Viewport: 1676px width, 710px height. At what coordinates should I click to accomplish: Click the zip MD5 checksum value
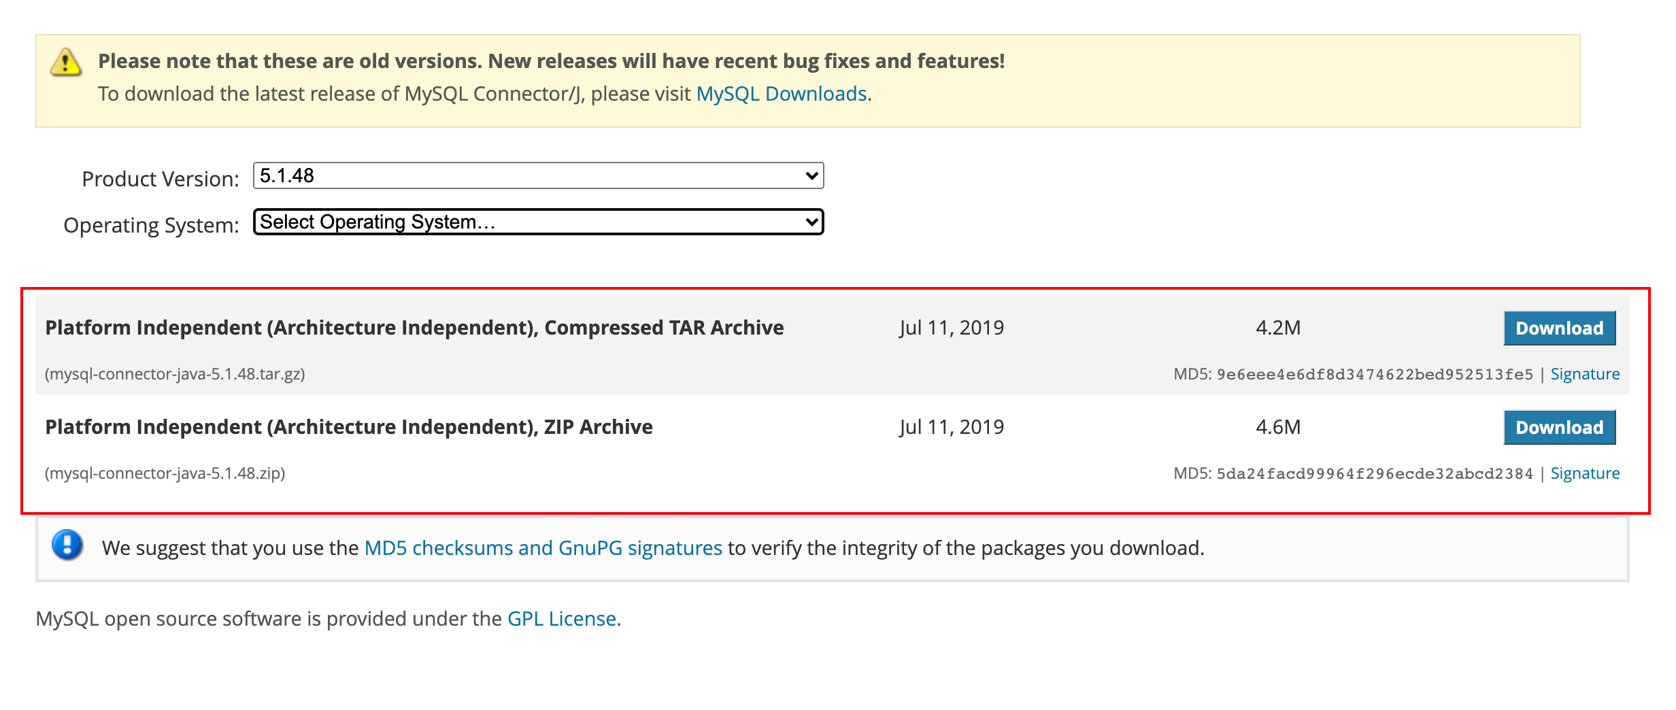[x=1374, y=473]
